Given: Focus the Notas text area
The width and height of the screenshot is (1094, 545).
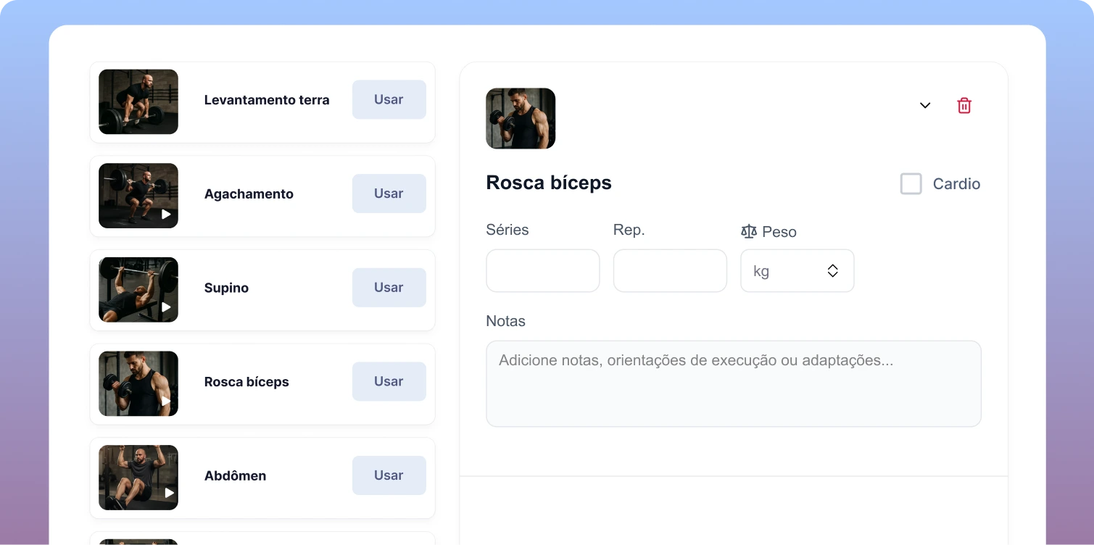Looking at the screenshot, I should pyautogui.click(x=734, y=384).
